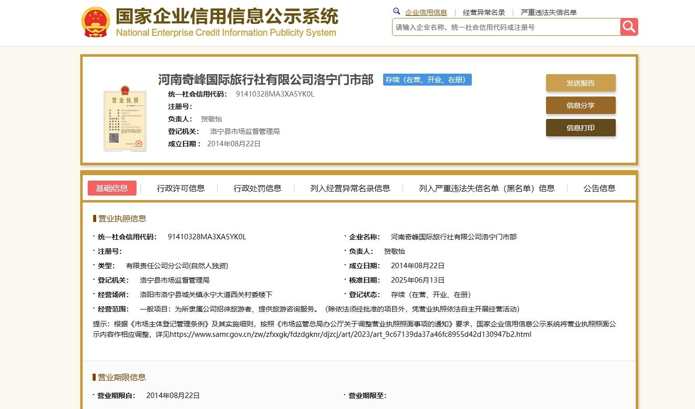Screen dimensions: 695x409
Task: Click the samr.gov.cn notice URL text
Action: (x=351, y=334)
